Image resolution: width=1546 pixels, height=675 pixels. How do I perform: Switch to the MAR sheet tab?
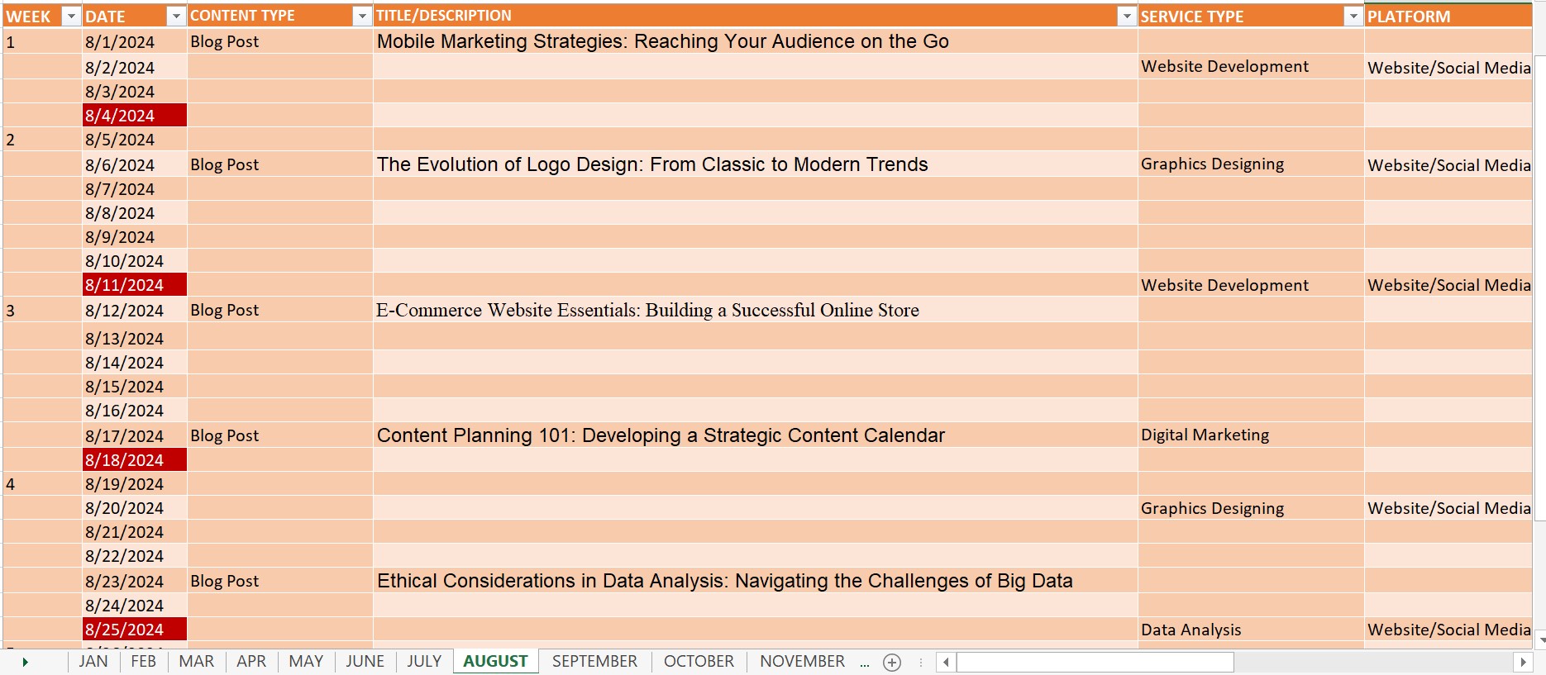196,661
